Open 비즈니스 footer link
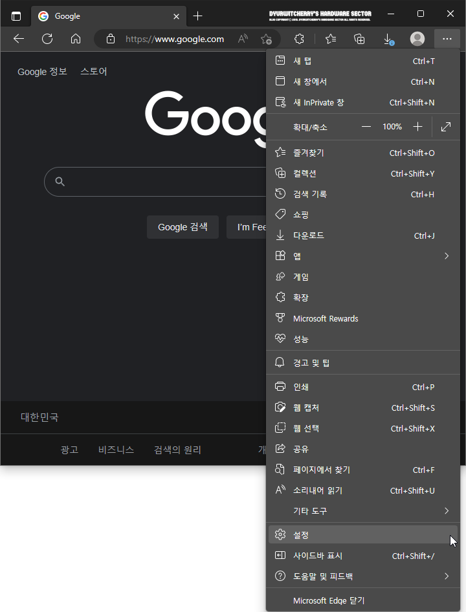Screen dimensions: 466x612 pos(116,450)
